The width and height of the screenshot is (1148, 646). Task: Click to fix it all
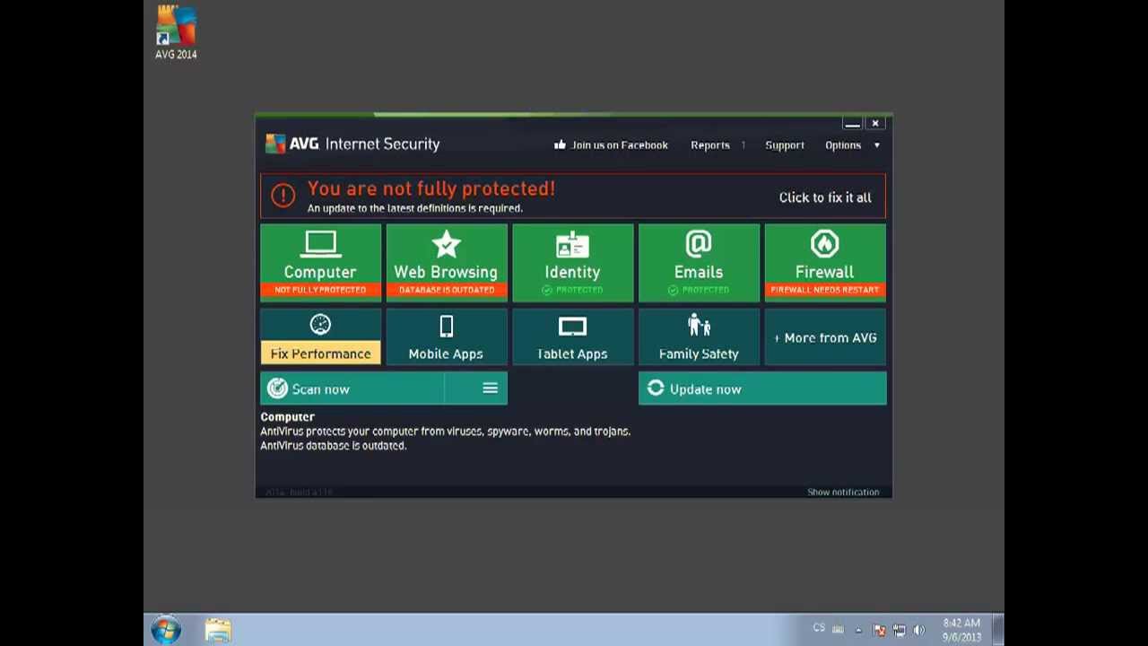point(825,197)
